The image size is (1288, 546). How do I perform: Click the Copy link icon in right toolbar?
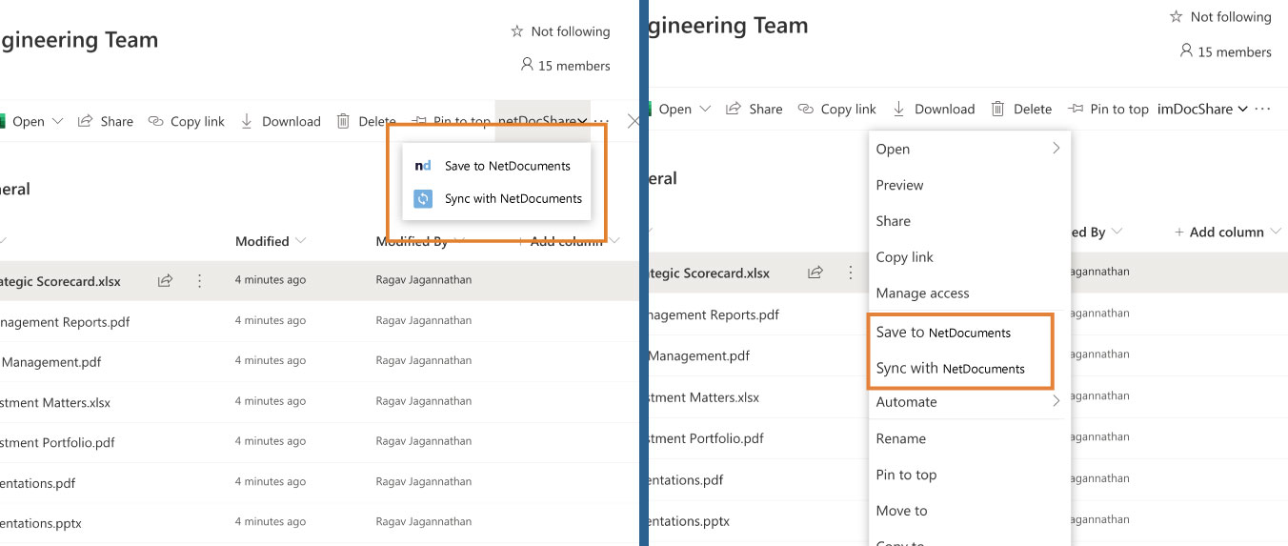806,109
